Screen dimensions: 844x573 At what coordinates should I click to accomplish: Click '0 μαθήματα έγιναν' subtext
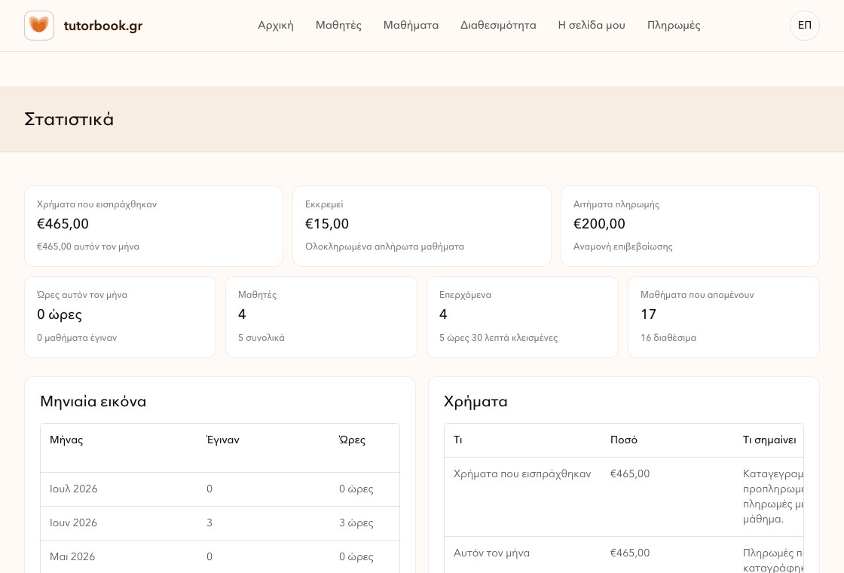click(76, 338)
